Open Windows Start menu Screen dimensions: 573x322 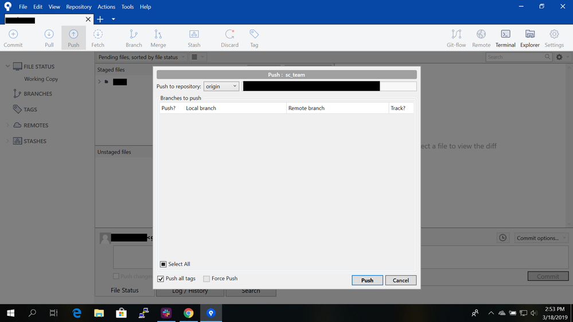coord(10,313)
